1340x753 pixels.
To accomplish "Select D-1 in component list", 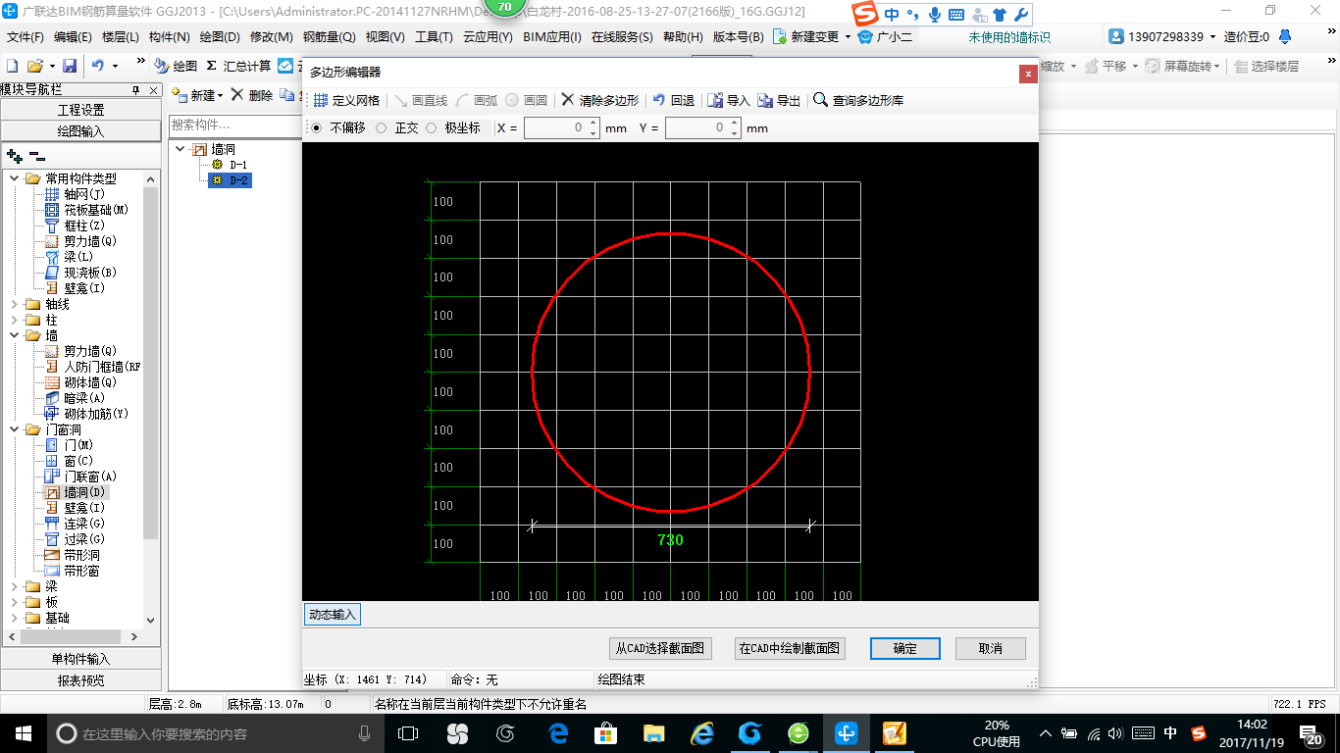I will pyautogui.click(x=238, y=165).
